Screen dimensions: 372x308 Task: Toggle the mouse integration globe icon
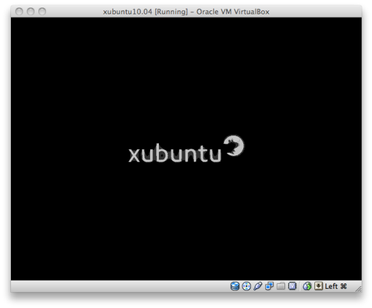[307, 286]
